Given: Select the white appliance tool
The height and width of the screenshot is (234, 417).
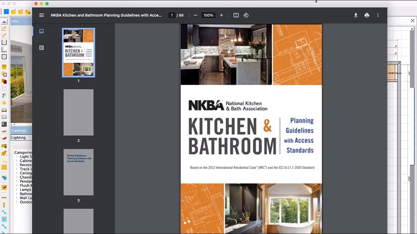Looking at the screenshot, I should [x=4, y=88].
